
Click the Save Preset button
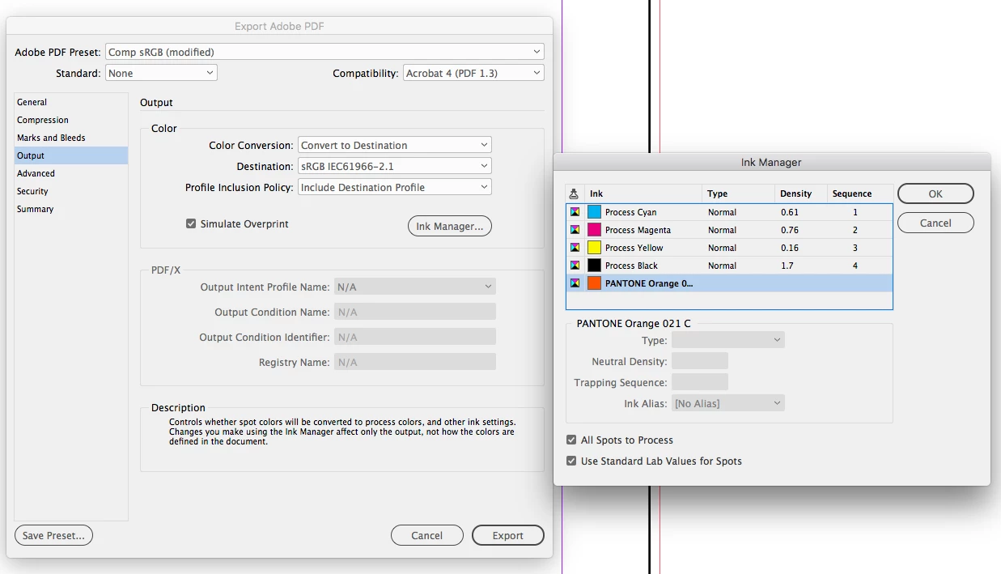[54, 535]
